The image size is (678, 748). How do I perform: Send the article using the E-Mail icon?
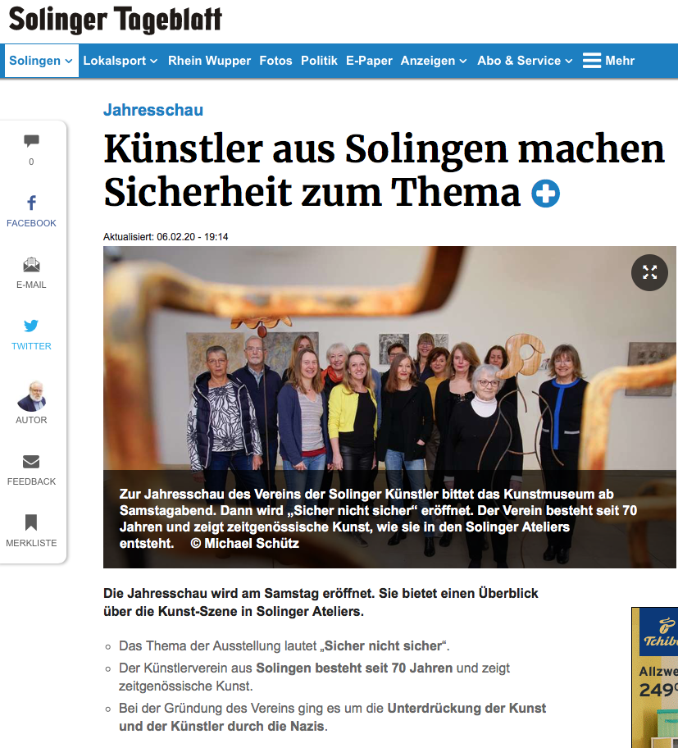click(31, 264)
